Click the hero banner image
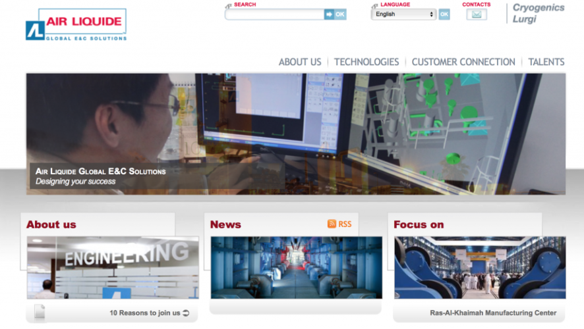 pyautogui.click(x=296, y=134)
